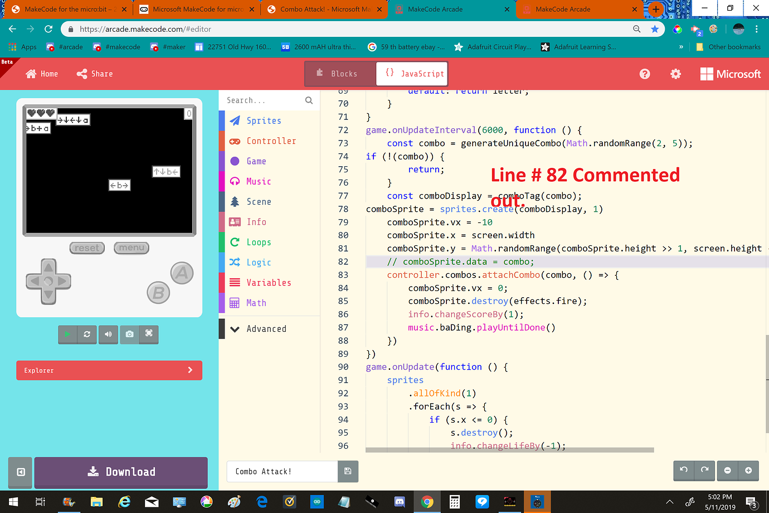769x513 pixels.
Task: Click the Download button
Action: (121, 472)
